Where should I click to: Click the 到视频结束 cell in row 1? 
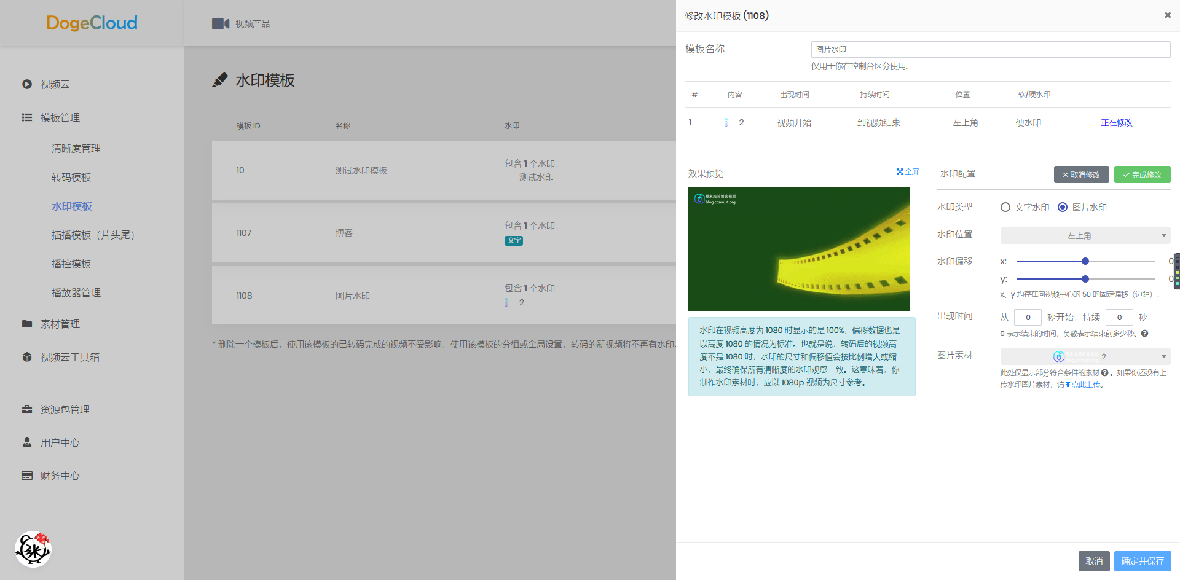tap(879, 122)
